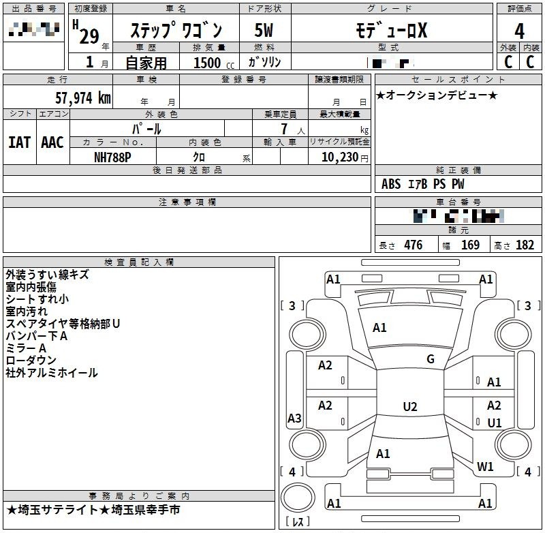Click the exterior grade C under 外装
This screenshot has height=533, width=545.
click(508, 61)
